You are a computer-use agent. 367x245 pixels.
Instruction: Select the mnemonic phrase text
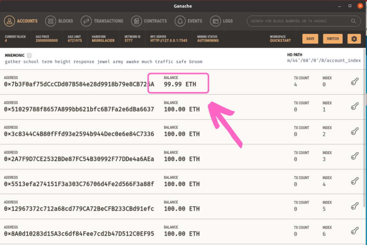pyautogui.click(x=104, y=62)
